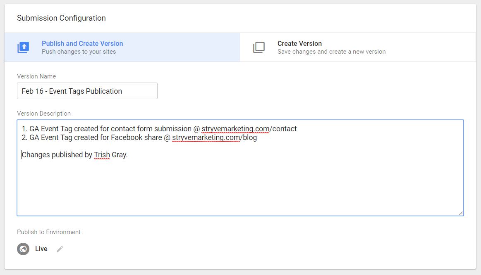
Task: Click the Create Version stacked squares icon
Action: tap(259, 47)
